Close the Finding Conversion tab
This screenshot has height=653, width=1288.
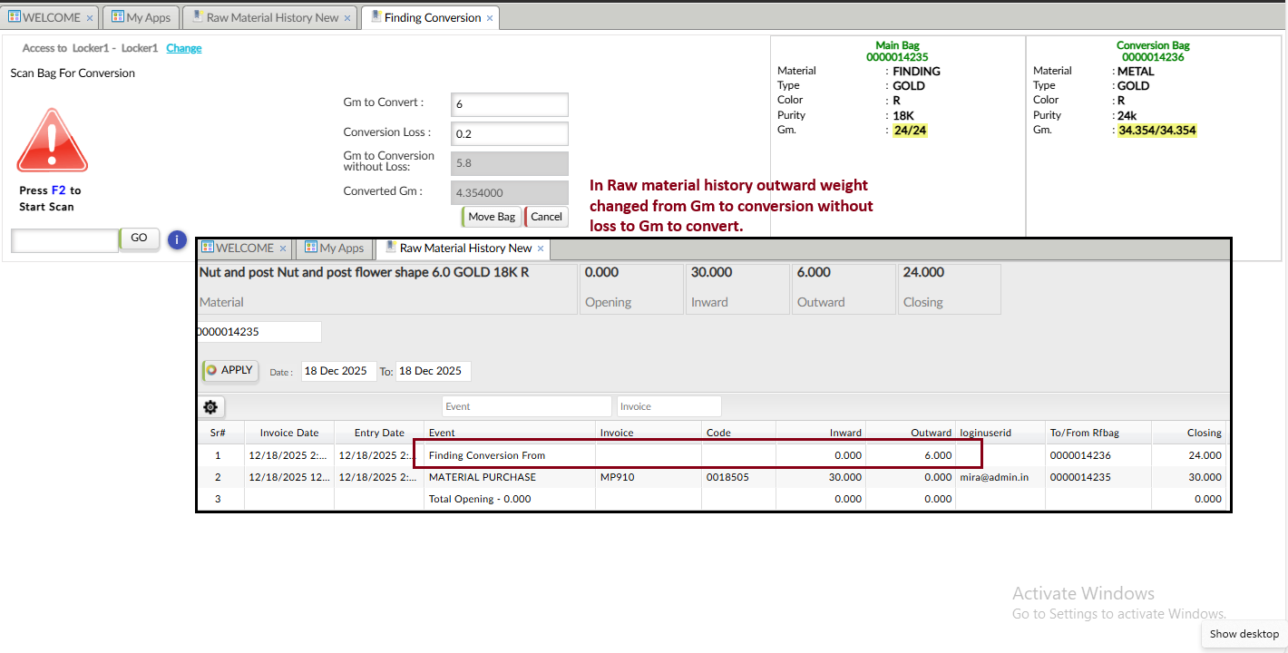click(x=491, y=18)
